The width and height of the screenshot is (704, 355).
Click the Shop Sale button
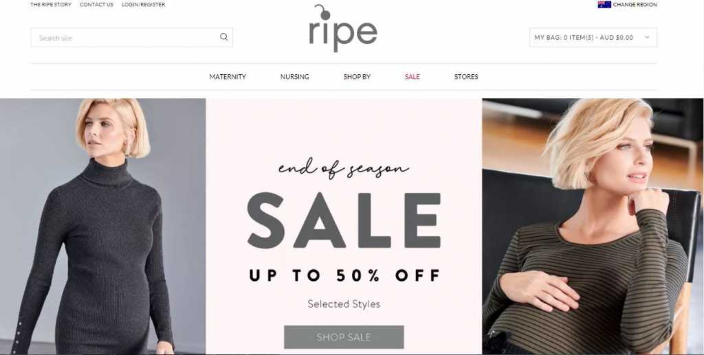click(344, 337)
